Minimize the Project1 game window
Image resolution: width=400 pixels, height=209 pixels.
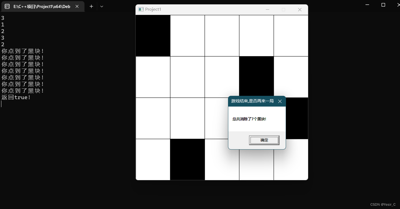tap(267, 10)
